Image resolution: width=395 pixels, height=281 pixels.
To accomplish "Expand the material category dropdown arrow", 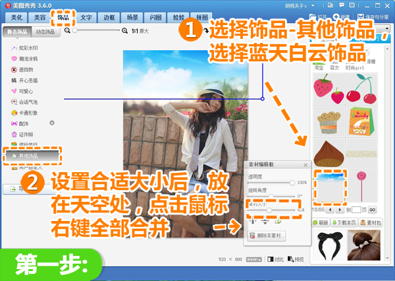I will coord(387,28).
